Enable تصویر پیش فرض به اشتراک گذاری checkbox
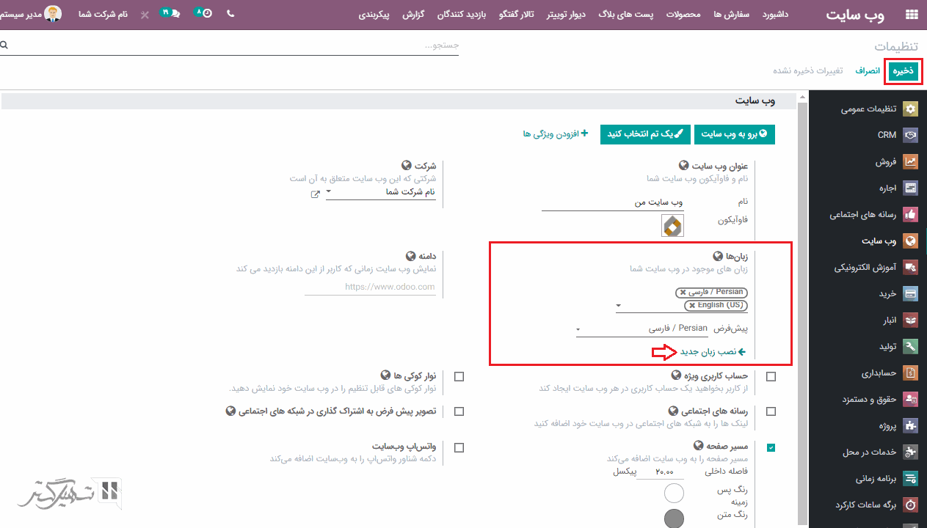Screen dimensions: 927x528 tap(459, 411)
